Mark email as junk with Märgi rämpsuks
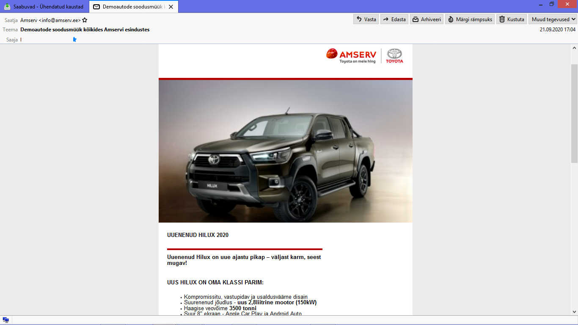 [x=470, y=19]
